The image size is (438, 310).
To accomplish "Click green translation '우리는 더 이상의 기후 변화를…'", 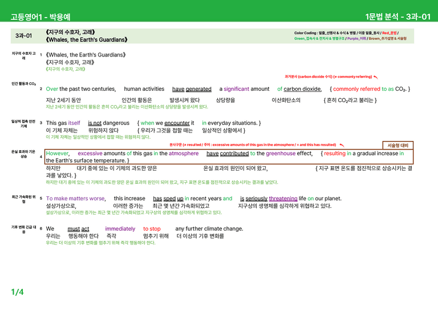I will [x=100, y=243].
